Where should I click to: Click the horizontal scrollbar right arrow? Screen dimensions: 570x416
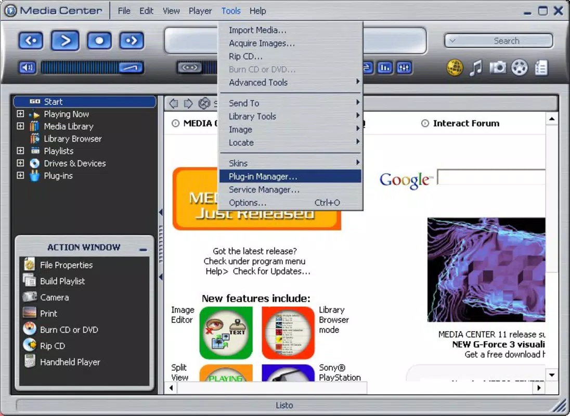coord(539,388)
